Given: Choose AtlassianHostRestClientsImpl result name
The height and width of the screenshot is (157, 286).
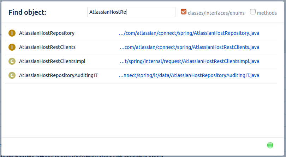Looking at the screenshot, I should pos(52,61).
